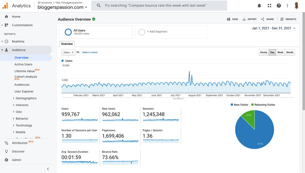The height and width of the screenshot is (173, 305).
Task: Click the search magnifier icon
Action: [99, 5]
